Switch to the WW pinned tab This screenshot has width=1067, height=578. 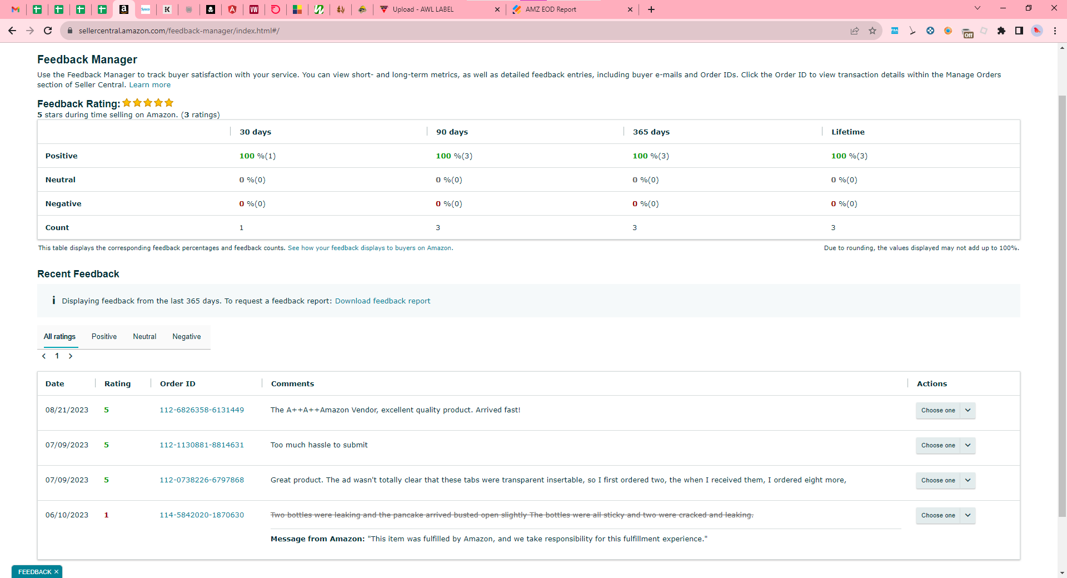[x=254, y=9]
